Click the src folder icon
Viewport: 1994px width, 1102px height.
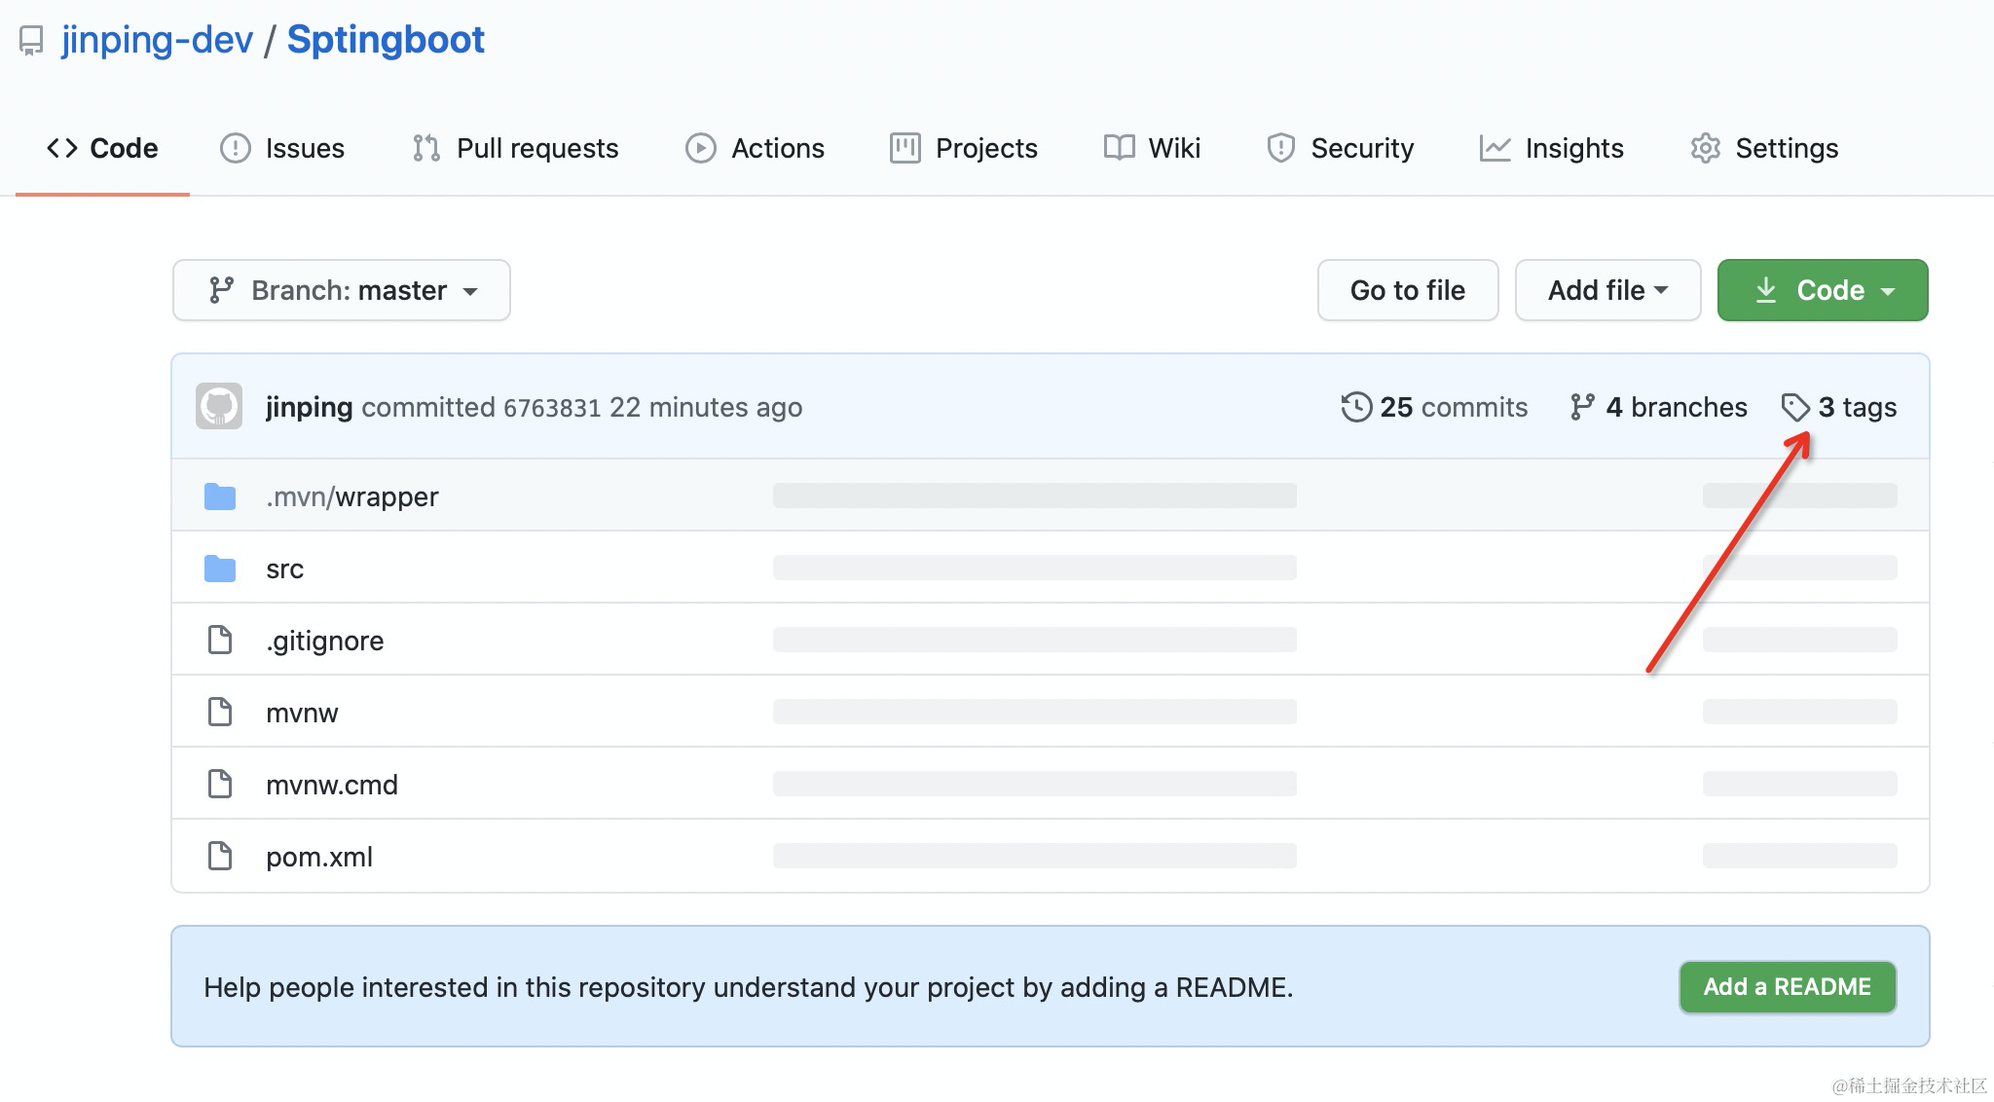pos(220,569)
